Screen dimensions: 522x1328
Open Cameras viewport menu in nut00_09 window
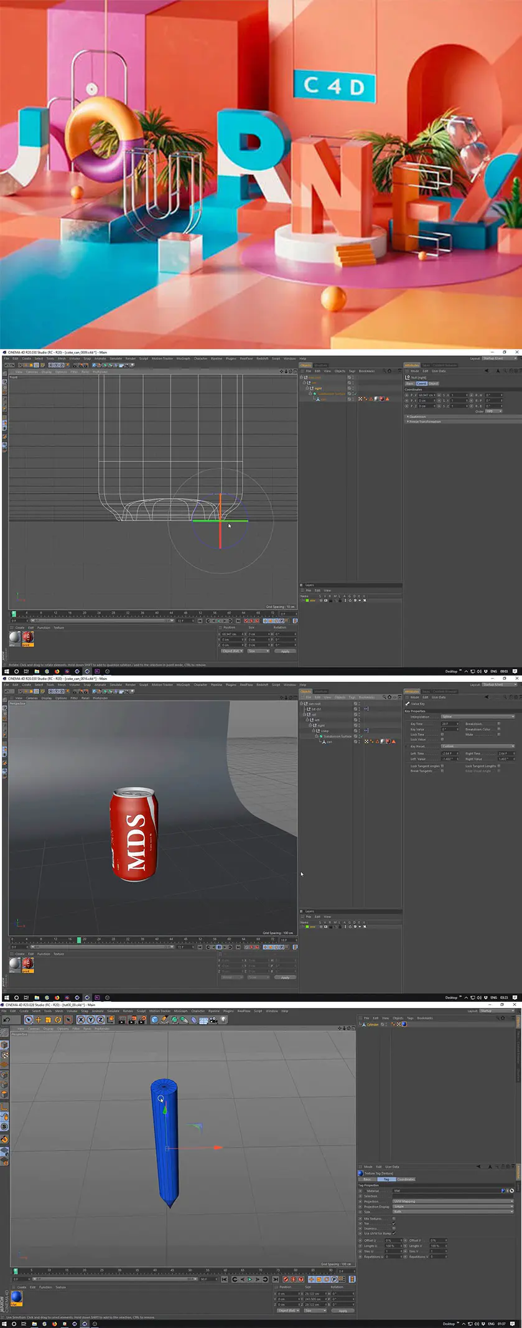point(32,1029)
